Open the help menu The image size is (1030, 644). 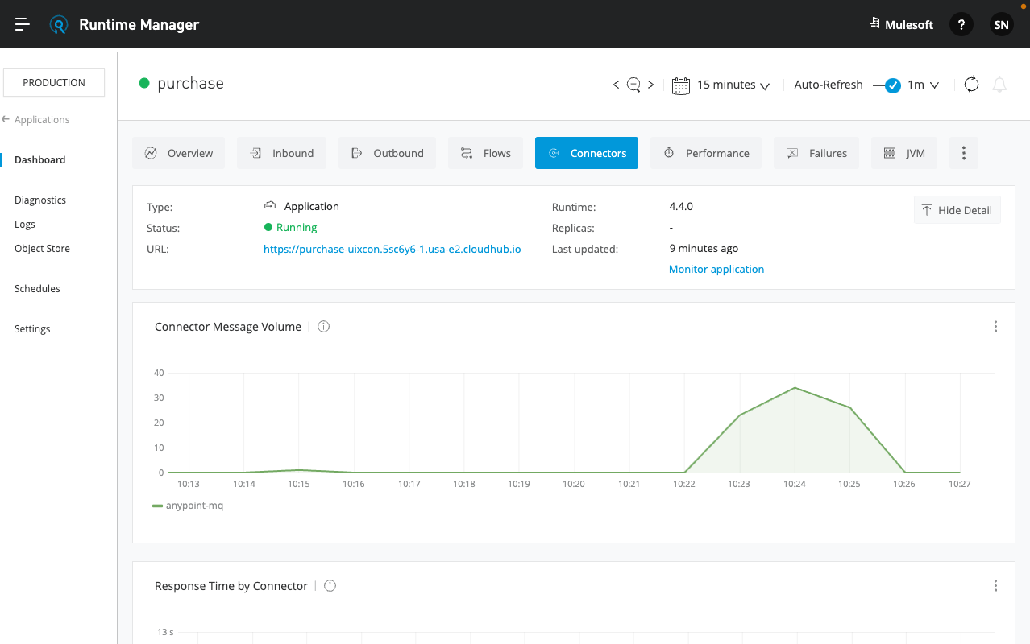(961, 24)
